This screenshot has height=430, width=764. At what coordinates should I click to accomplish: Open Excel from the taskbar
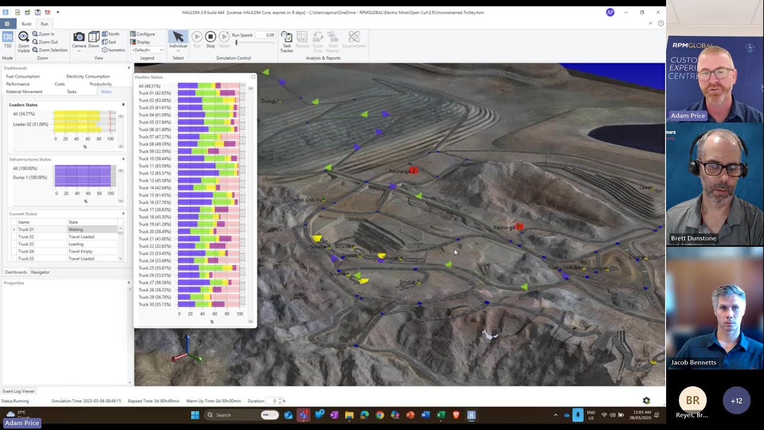pos(440,415)
